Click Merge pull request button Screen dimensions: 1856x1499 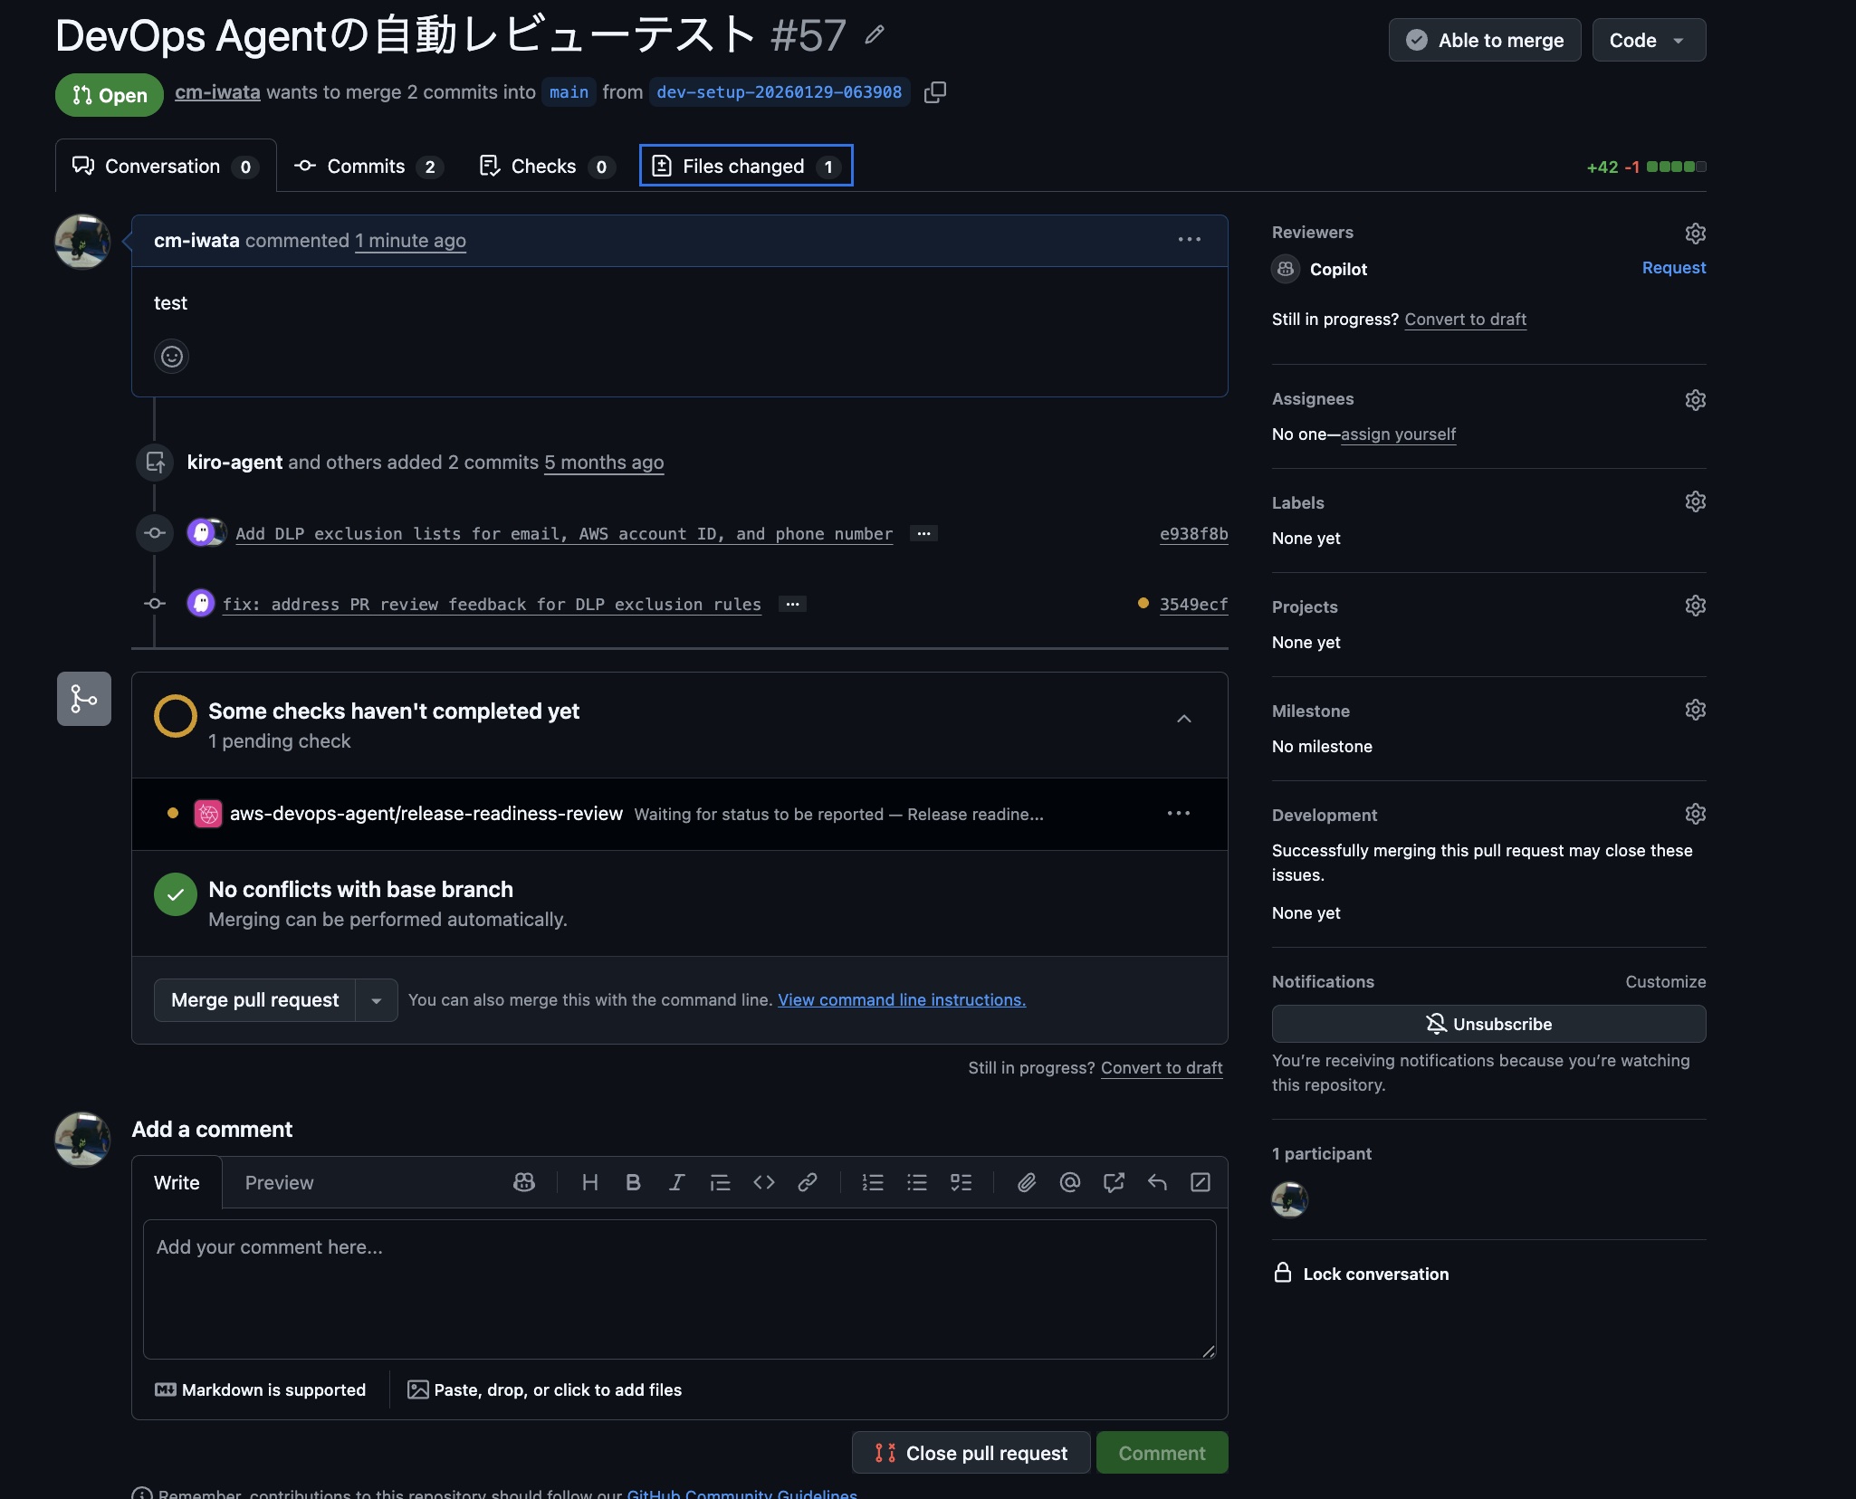(x=254, y=1000)
